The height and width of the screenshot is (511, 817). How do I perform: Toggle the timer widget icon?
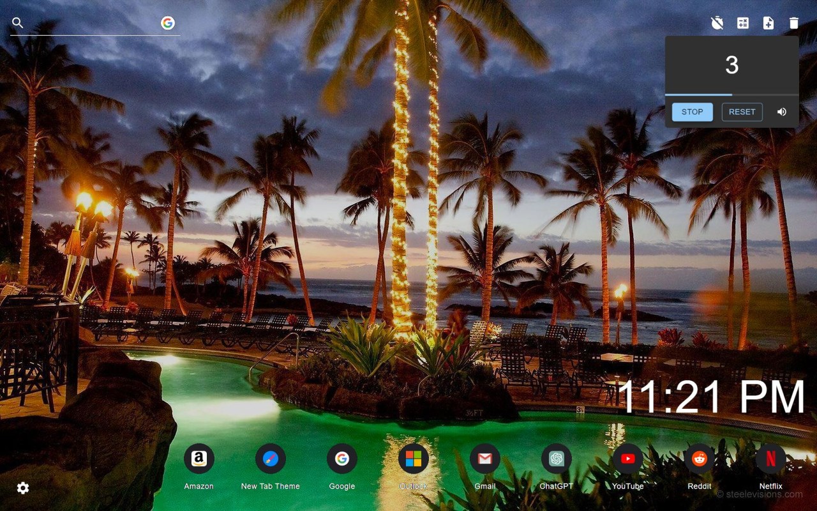click(717, 23)
